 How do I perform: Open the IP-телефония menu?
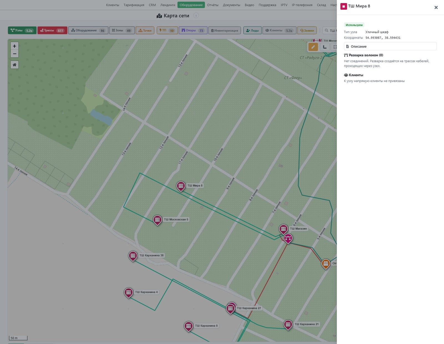pos(302,5)
